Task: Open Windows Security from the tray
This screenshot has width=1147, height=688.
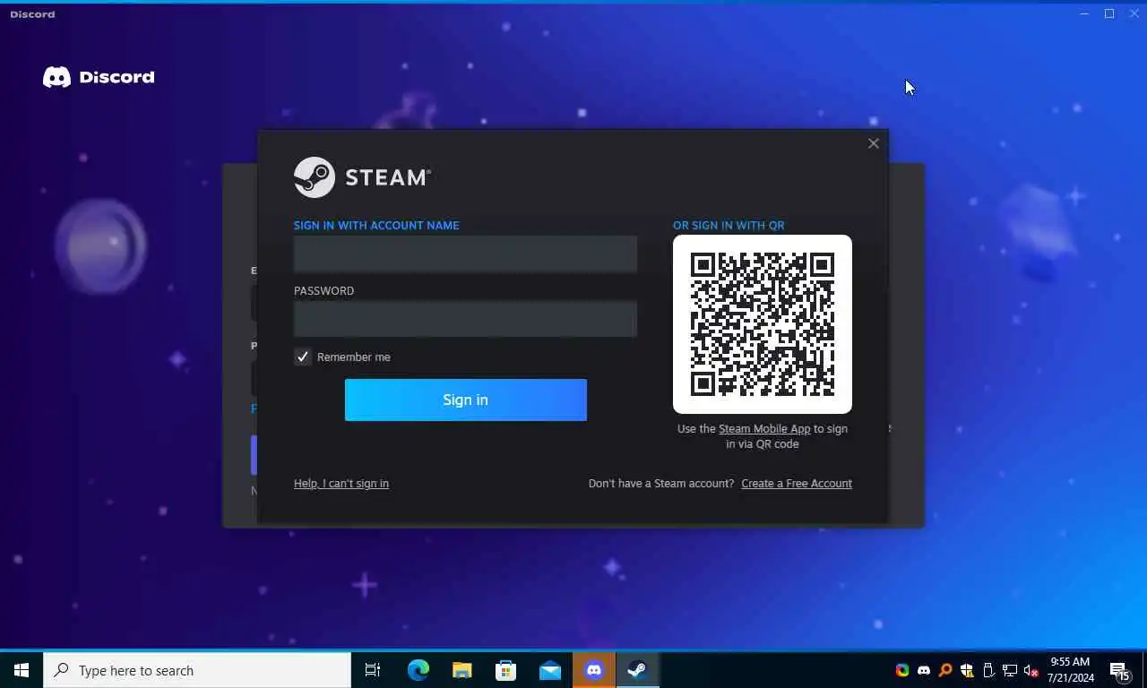Action: [x=967, y=670]
